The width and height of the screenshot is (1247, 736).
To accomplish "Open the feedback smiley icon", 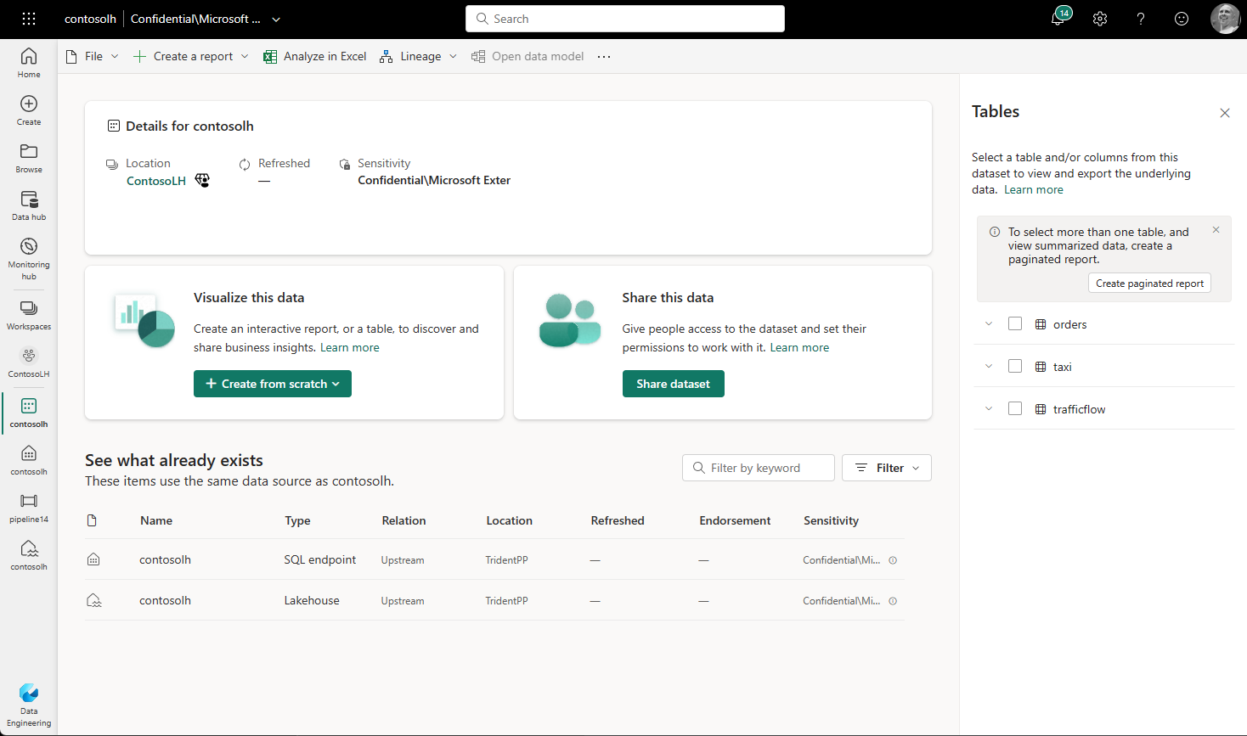I will 1182,19.
